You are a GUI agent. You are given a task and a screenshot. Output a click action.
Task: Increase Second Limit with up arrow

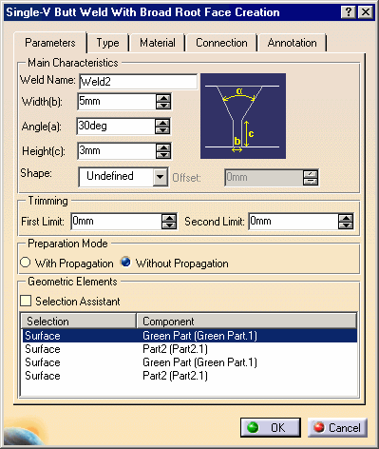coord(346,218)
